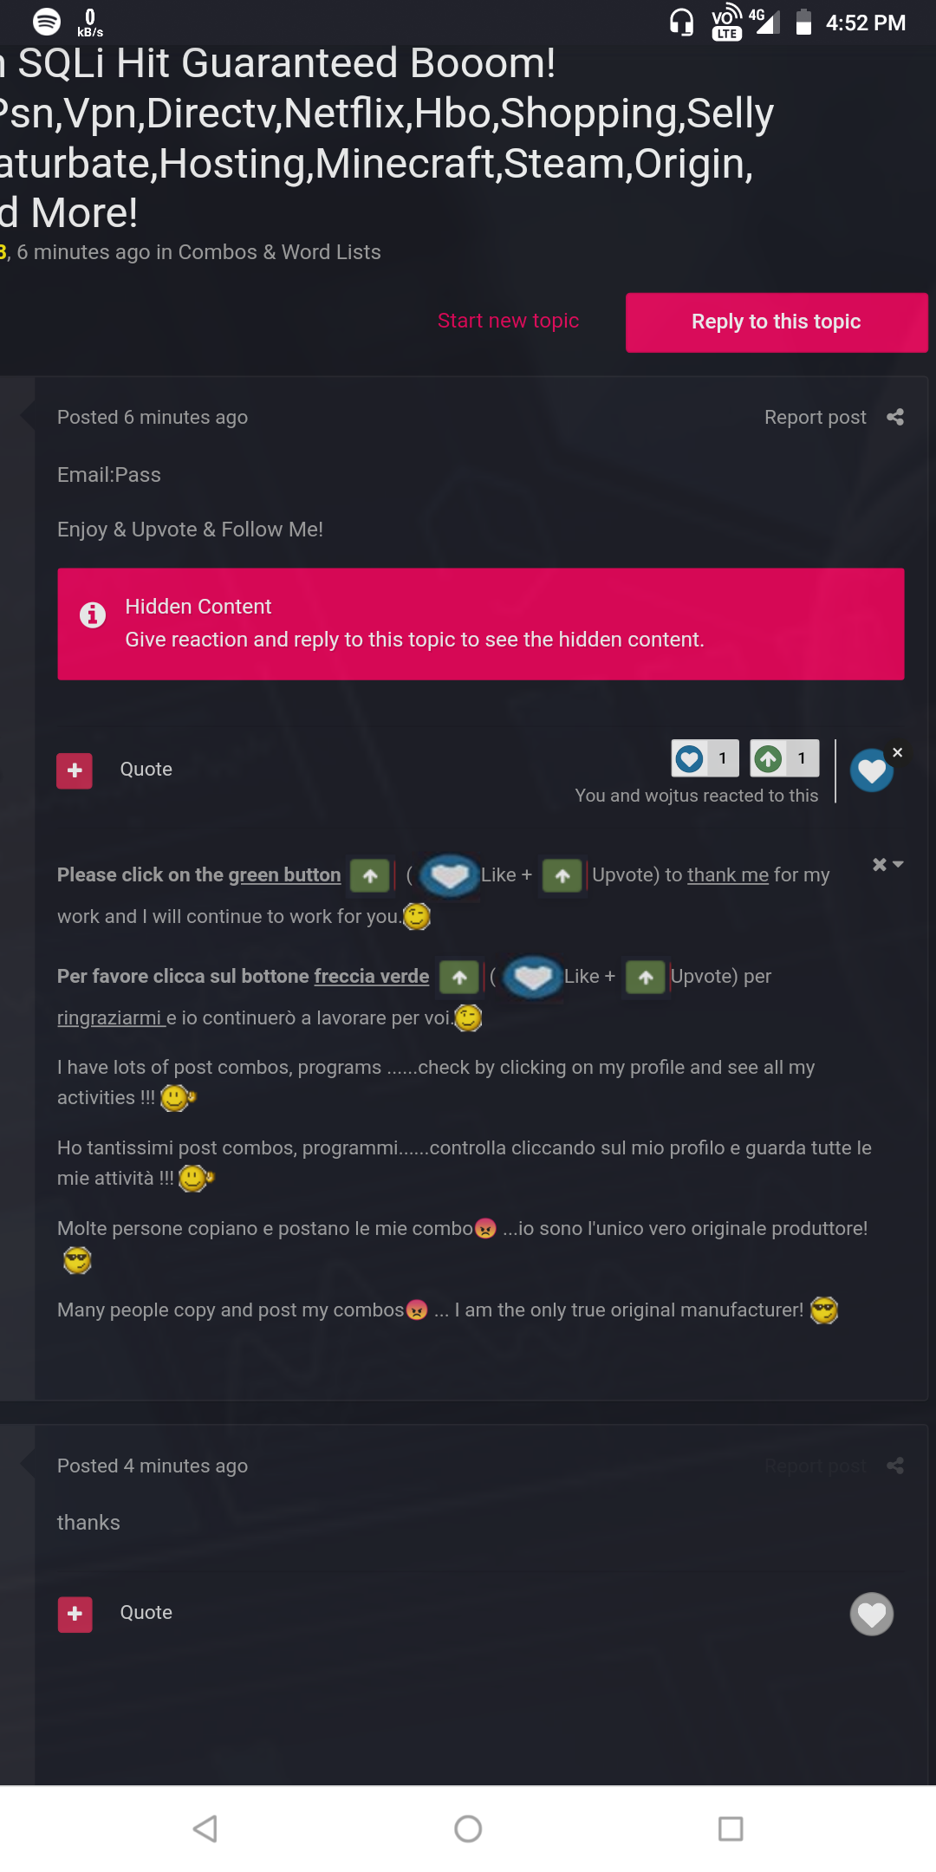Viewport: 936px width, 1872px height.
Task: Tap the Android home navigation button
Action: coord(468,1829)
